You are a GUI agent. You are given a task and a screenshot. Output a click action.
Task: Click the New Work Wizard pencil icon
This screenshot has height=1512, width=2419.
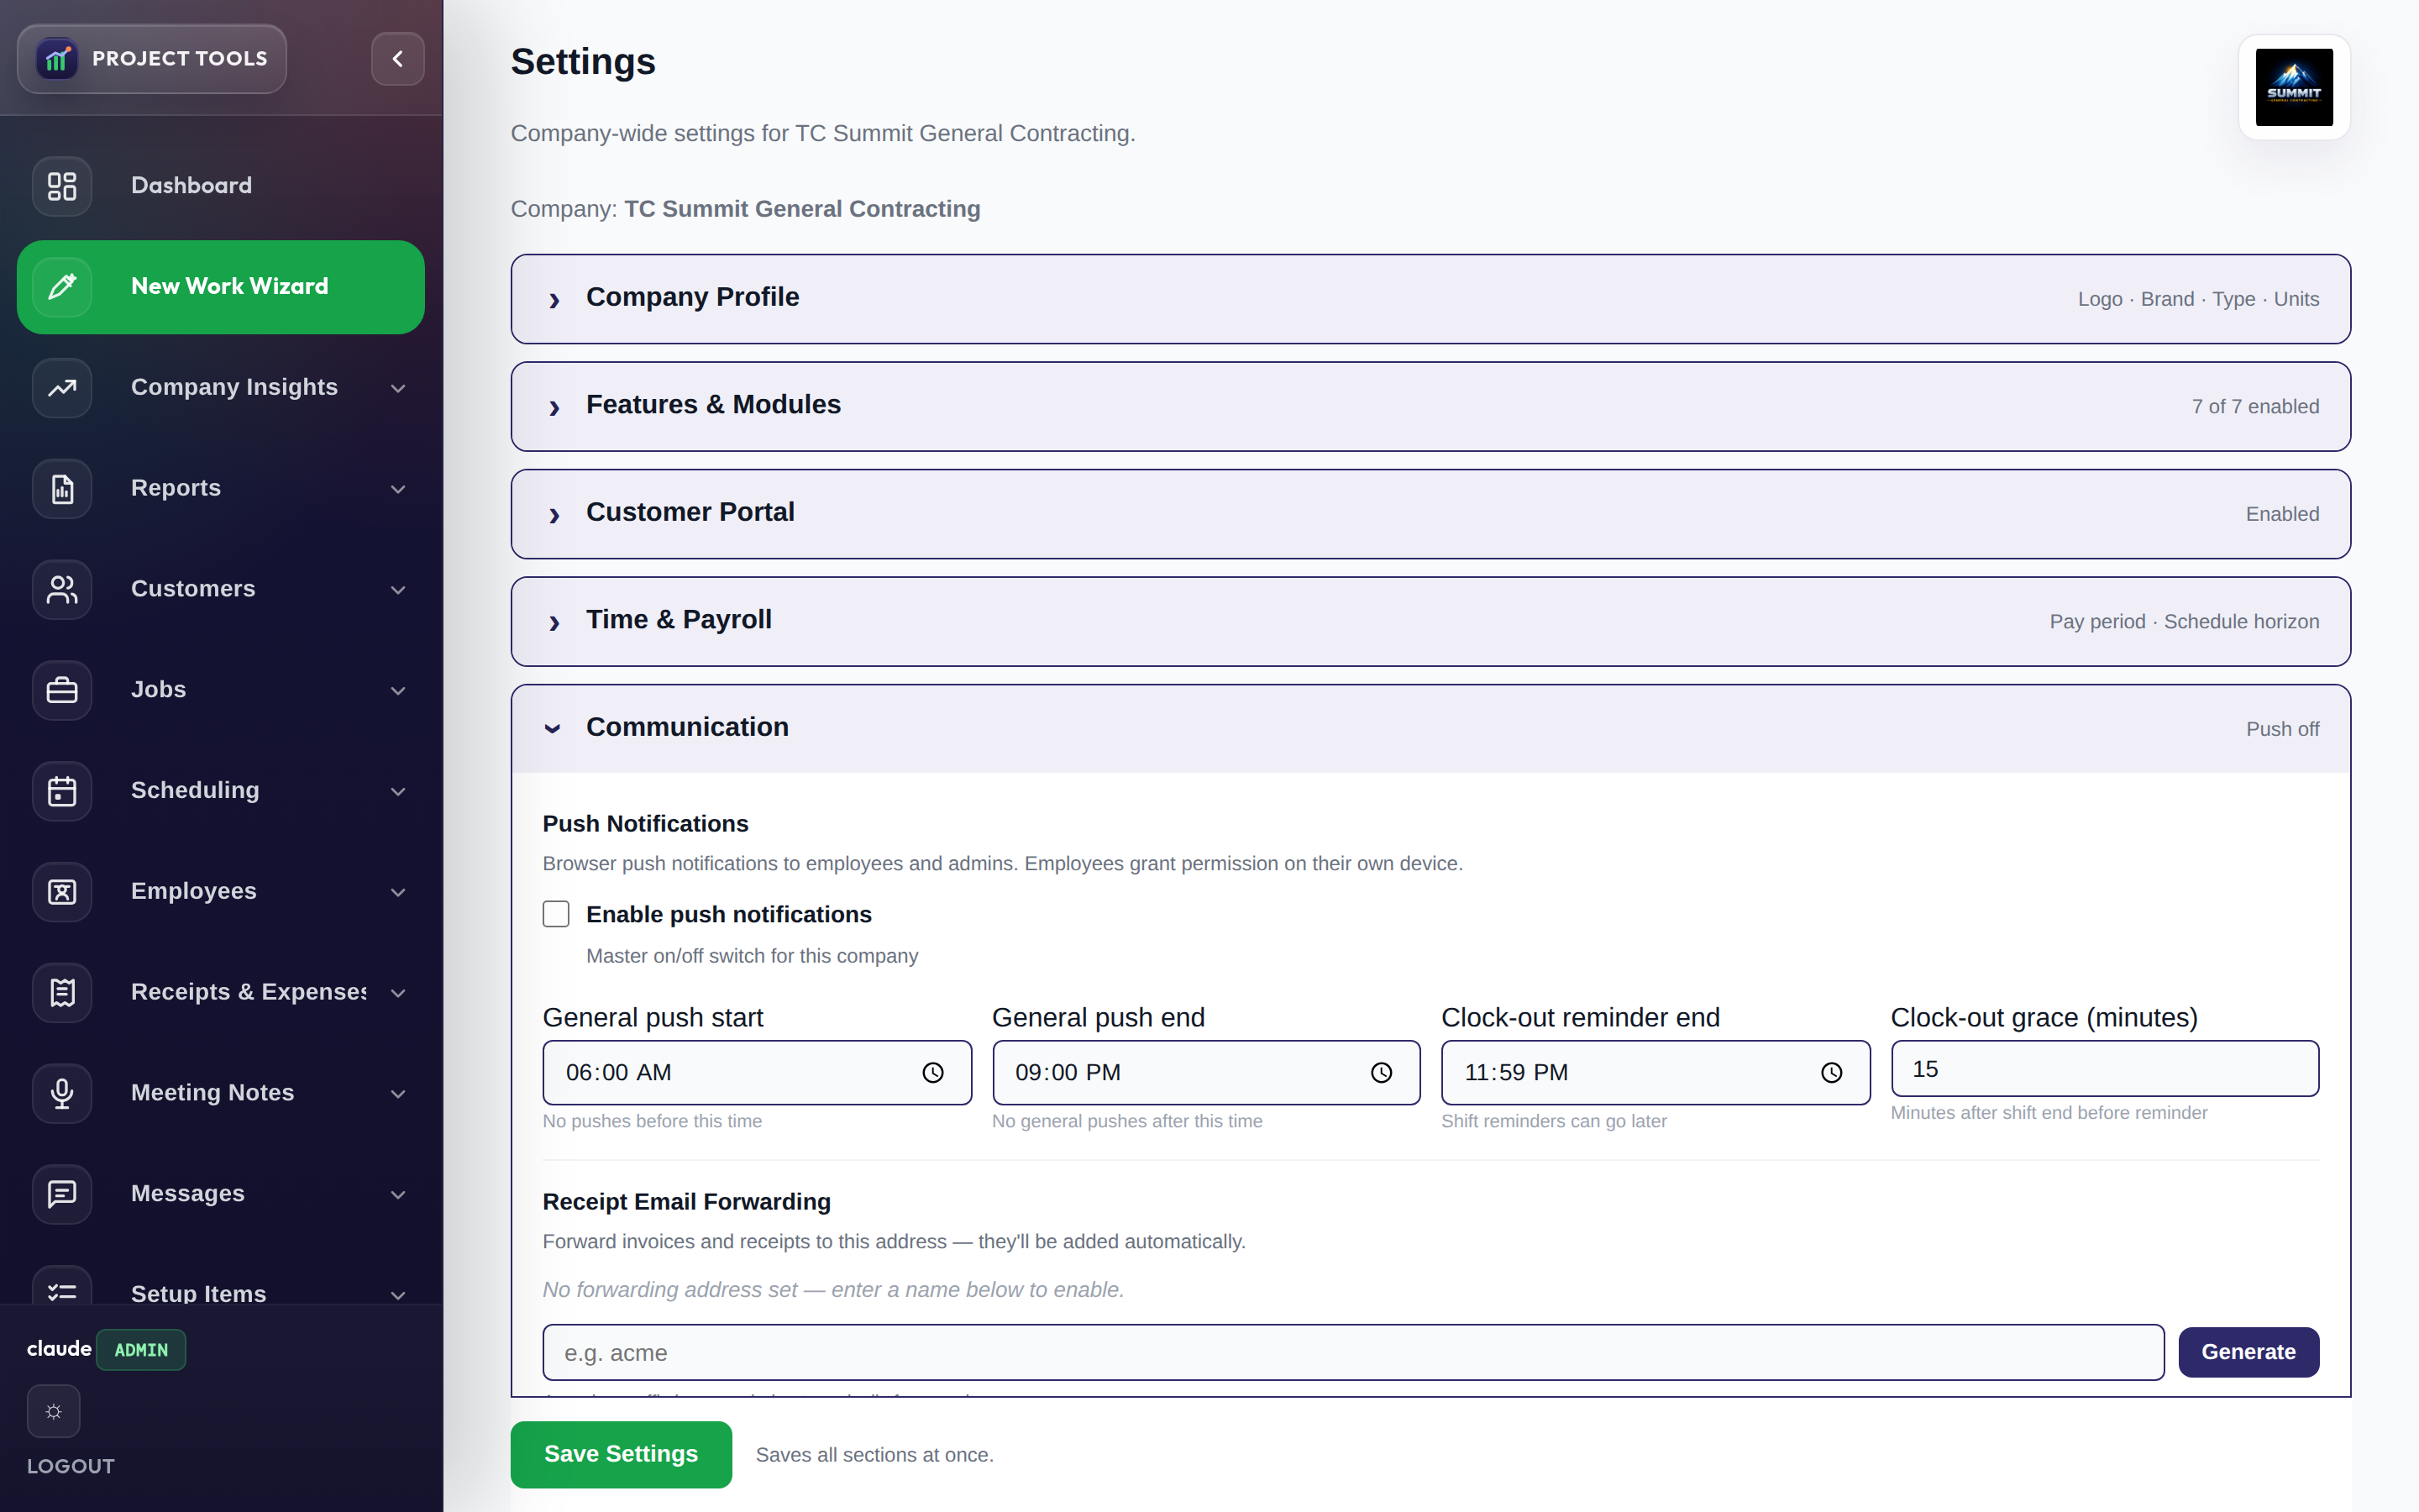[62, 287]
